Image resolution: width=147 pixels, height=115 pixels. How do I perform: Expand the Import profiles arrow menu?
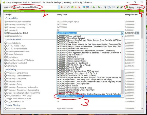101,7
